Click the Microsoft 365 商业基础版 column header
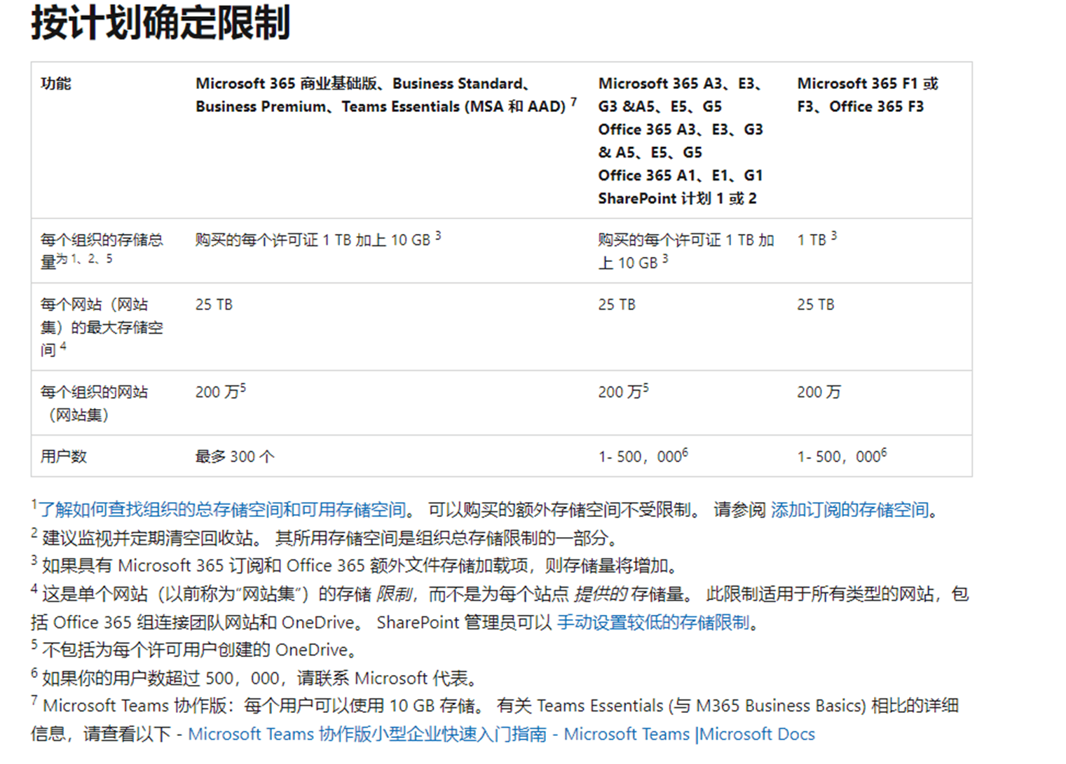1066x764 pixels. click(x=386, y=95)
